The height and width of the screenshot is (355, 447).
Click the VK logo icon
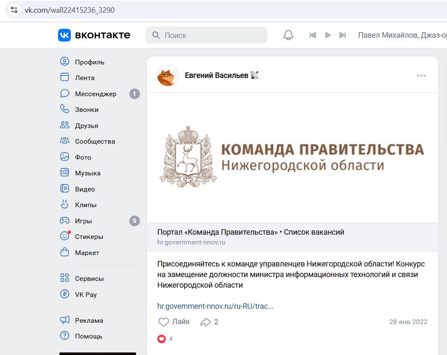pyautogui.click(x=64, y=35)
